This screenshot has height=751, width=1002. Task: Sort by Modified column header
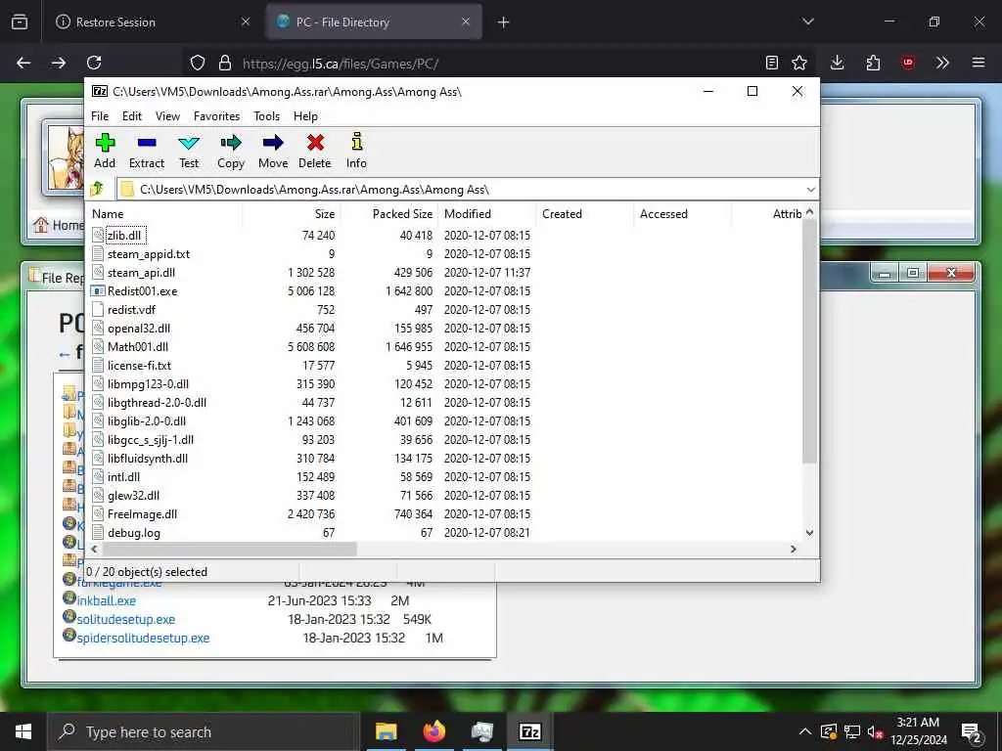point(487,214)
